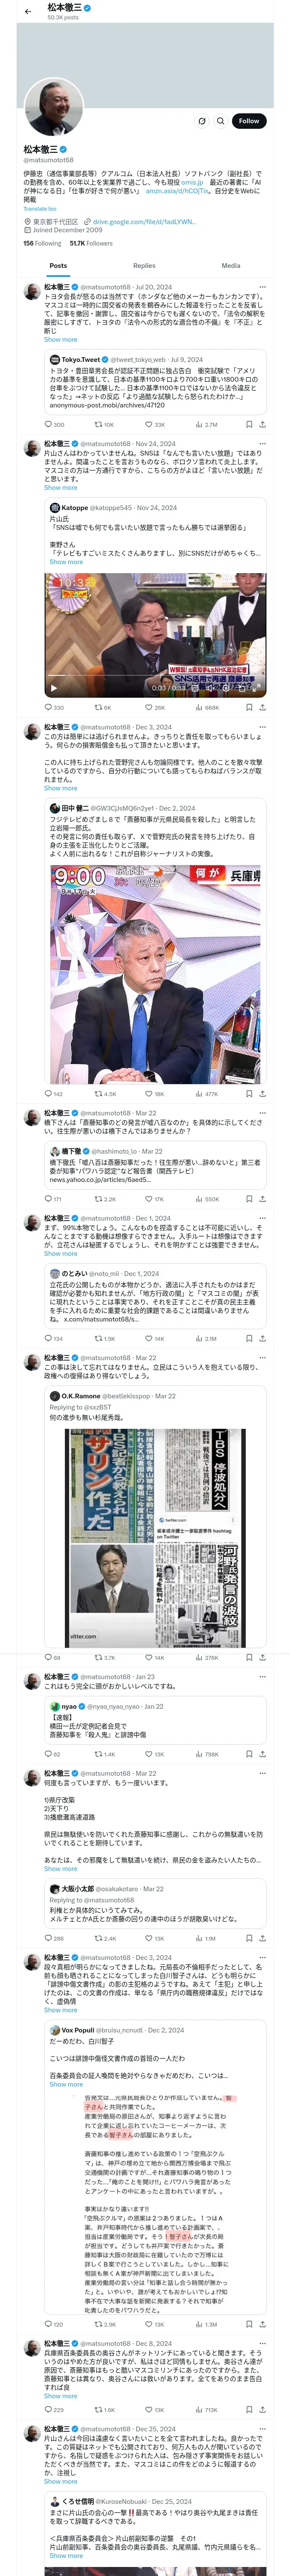This screenshot has width=290, height=2576.
Task: Click the 'Translate bio' link
Action: (x=40, y=209)
